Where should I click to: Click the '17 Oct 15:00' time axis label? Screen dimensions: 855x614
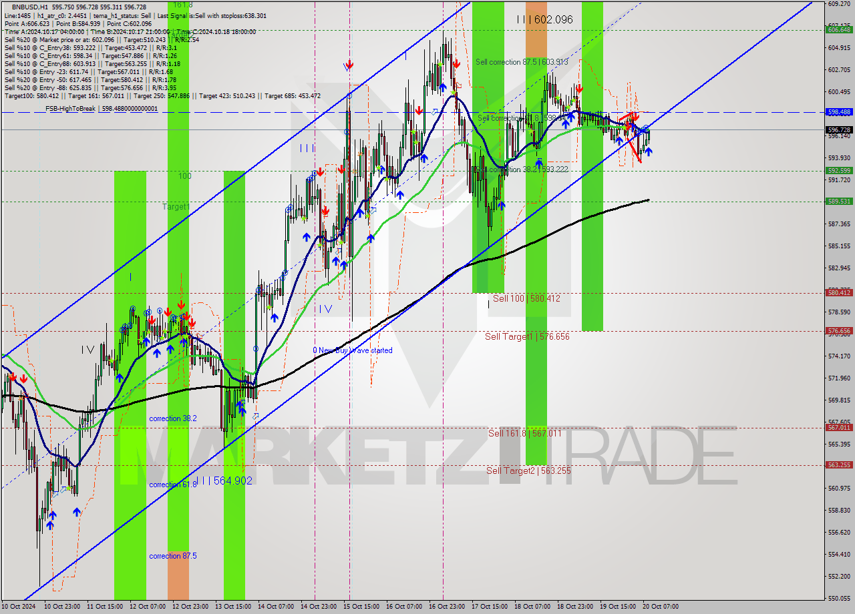click(489, 607)
